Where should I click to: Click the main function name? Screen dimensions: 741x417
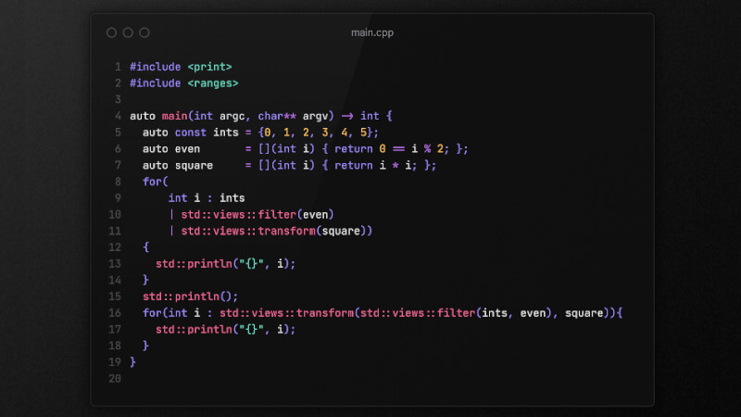coord(174,116)
